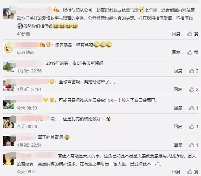
Task: Like the '还是扎克伯格比较好' comment
Action: coord(194,127)
